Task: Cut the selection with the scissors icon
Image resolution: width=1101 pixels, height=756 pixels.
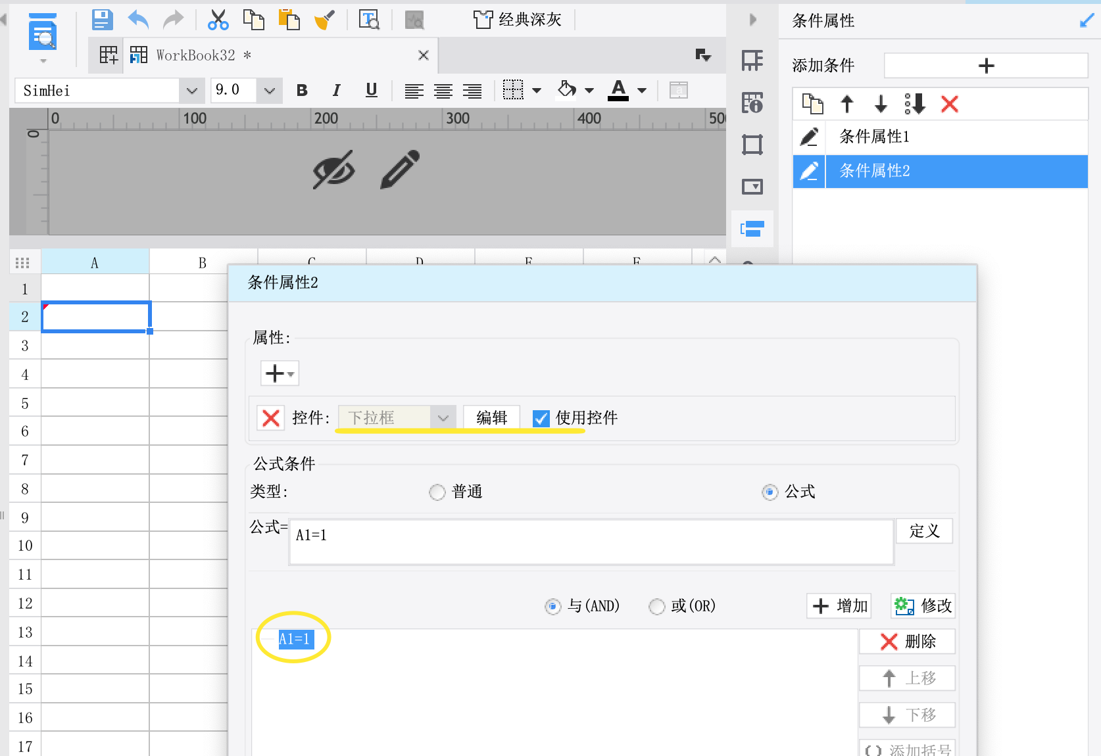Action: [x=218, y=20]
